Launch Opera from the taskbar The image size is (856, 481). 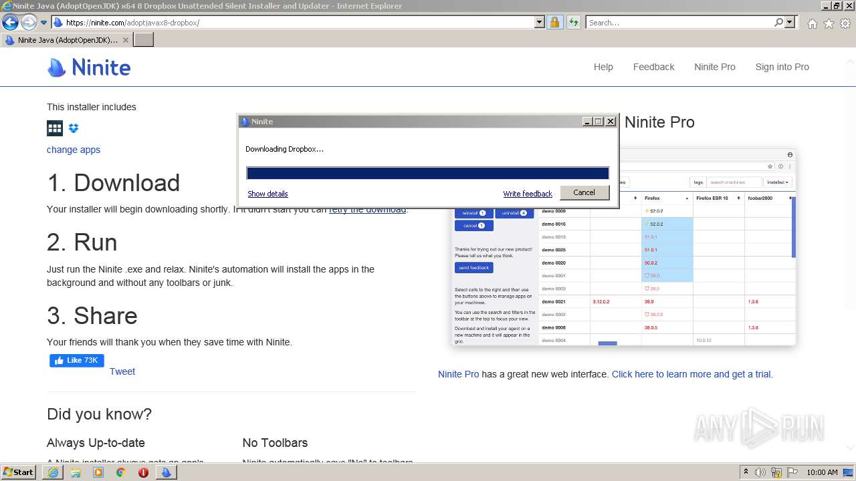[x=143, y=472]
